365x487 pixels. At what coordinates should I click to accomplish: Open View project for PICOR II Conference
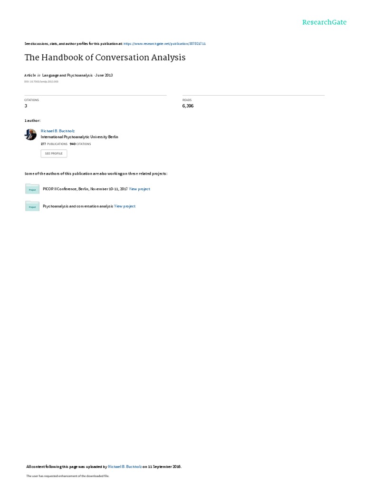point(139,189)
